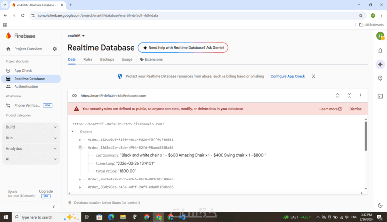Open Chrome three-dot menu
The image size is (387, 222).
click(x=381, y=15)
